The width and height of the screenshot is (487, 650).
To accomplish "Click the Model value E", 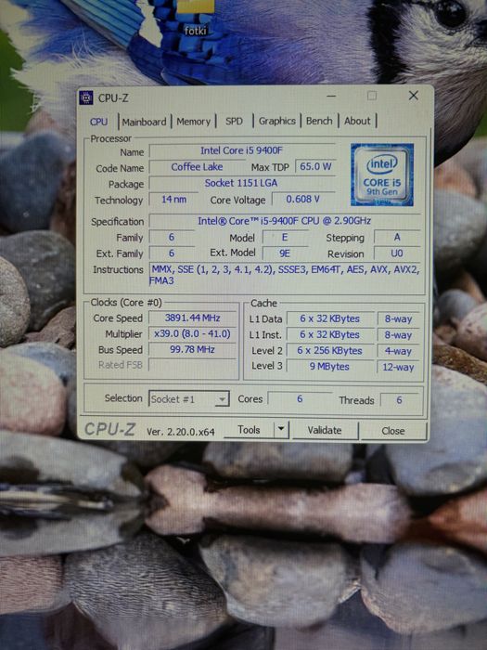I will coord(285,237).
